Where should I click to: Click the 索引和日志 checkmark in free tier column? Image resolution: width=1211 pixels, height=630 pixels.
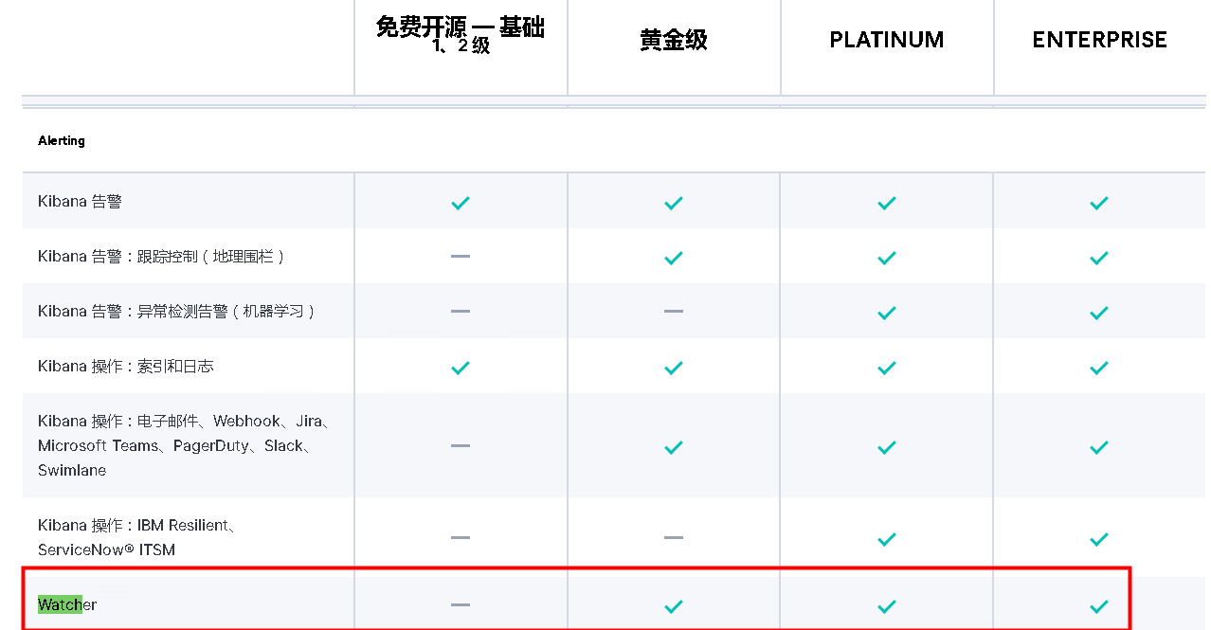pos(461,368)
